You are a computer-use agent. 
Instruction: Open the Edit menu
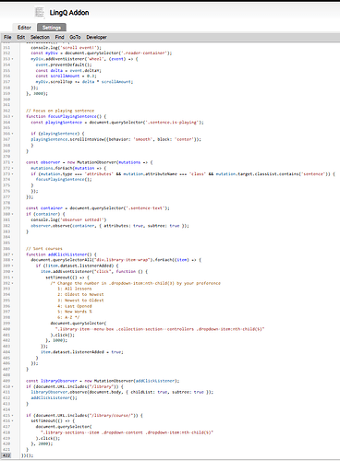21,37
